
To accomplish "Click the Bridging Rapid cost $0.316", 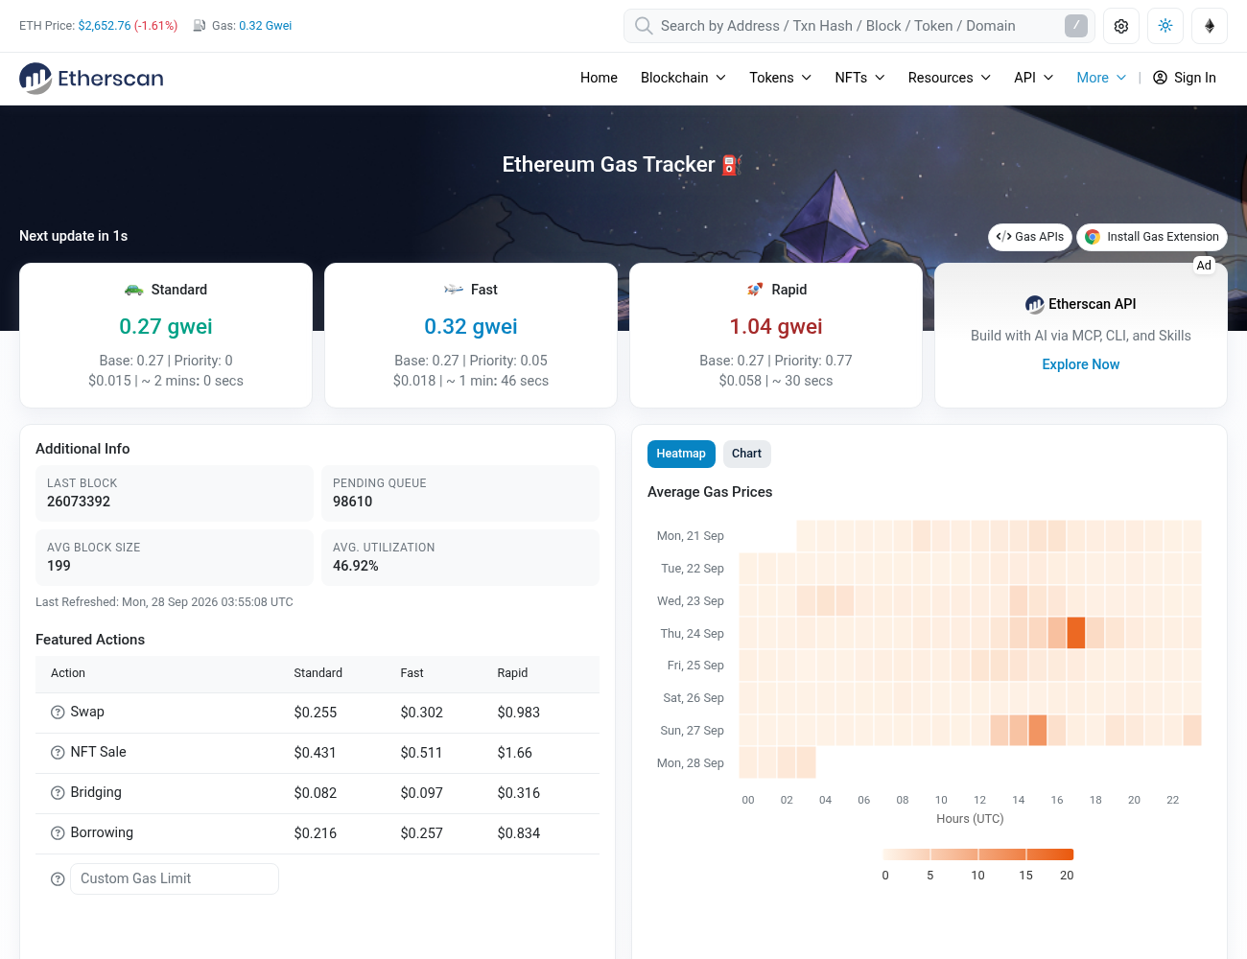I will 519,793.
